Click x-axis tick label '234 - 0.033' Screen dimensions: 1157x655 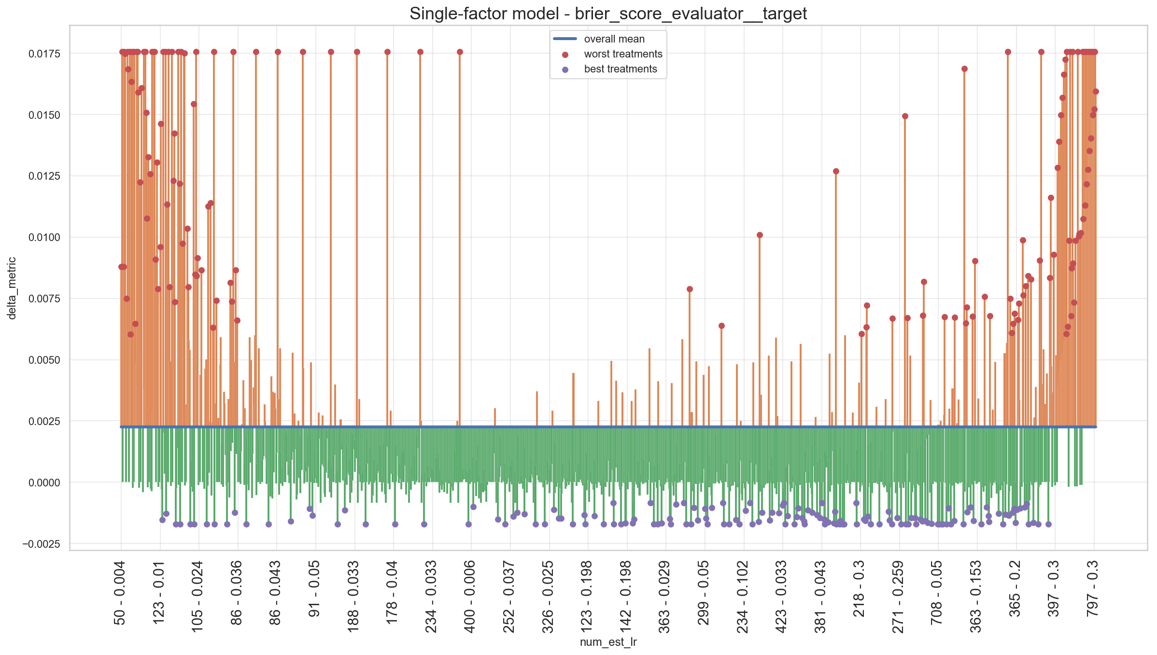(x=431, y=597)
